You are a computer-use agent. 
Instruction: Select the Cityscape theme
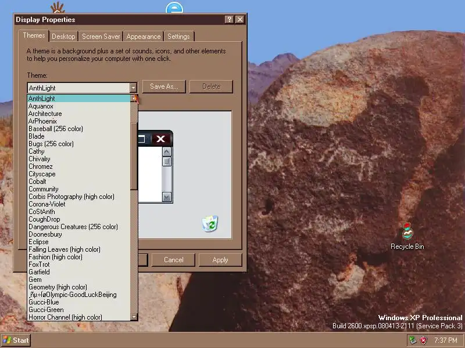(x=79, y=174)
